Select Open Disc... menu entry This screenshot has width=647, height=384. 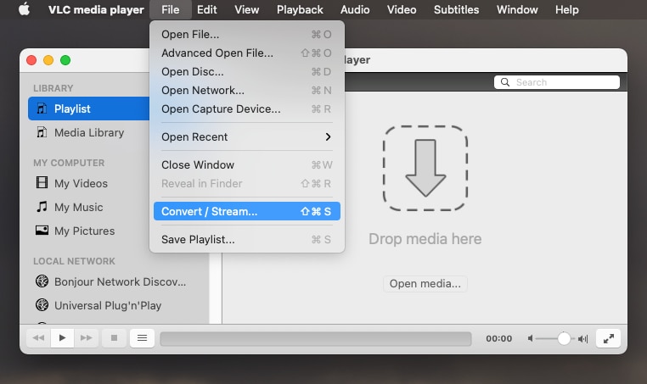point(247,71)
